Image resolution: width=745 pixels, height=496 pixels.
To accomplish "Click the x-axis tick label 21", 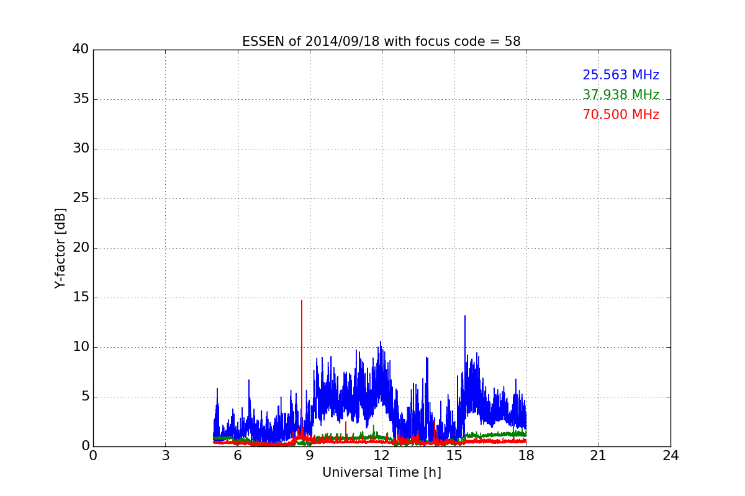I will point(598,455).
